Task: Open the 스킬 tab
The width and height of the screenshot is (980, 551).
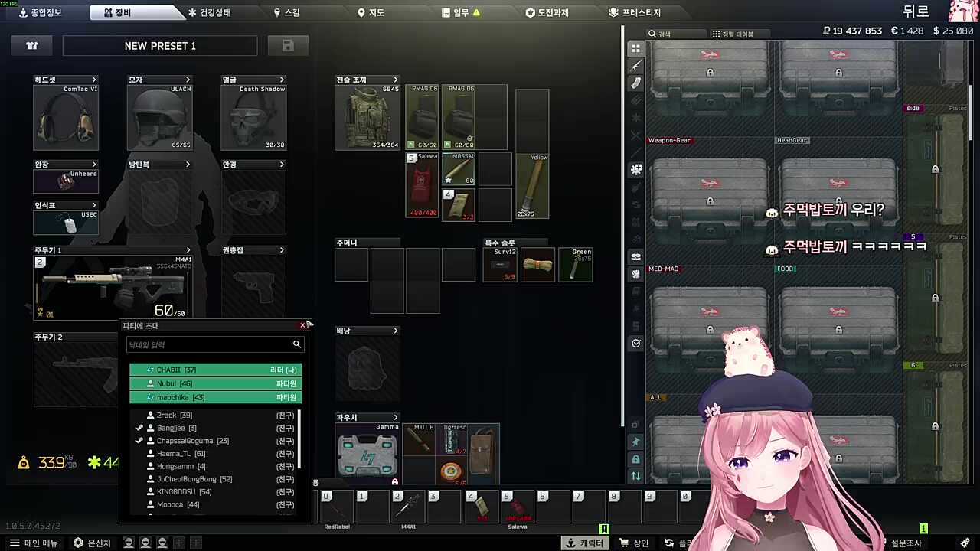Action: point(287,12)
